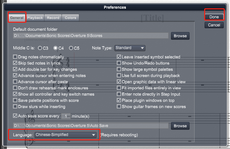
Task: Open the Record tab
Action: (53, 18)
